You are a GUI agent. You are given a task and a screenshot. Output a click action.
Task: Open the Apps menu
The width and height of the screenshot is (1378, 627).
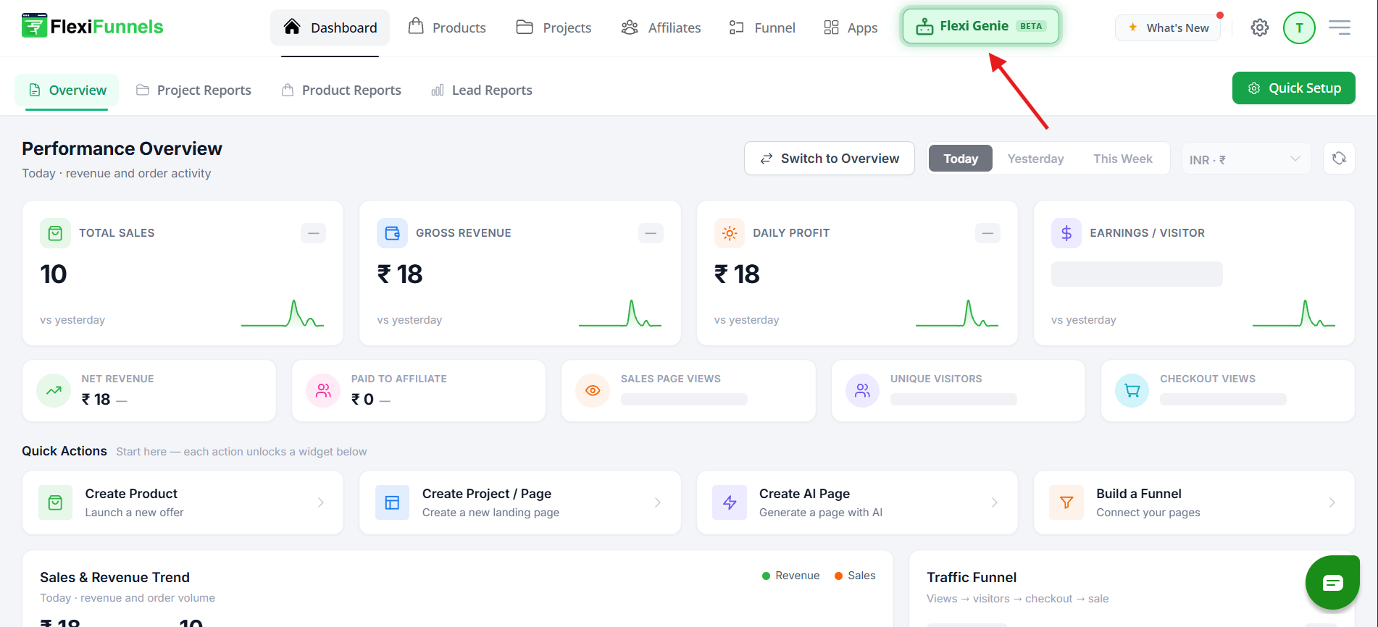(851, 28)
